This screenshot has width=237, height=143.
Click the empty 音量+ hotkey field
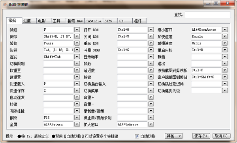[x=132, y=97]
